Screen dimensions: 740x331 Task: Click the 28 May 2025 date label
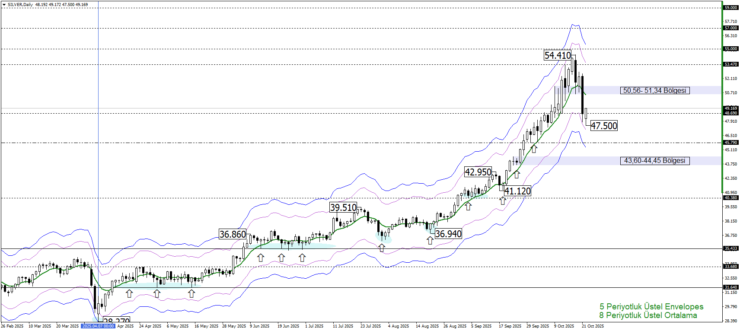pyautogui.click(x=234, y=326)
